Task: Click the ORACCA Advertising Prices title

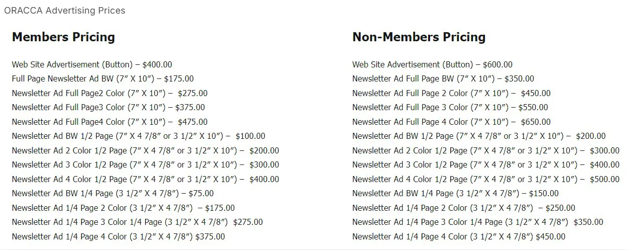Action: pyautogui.click(x=64, y=11)
